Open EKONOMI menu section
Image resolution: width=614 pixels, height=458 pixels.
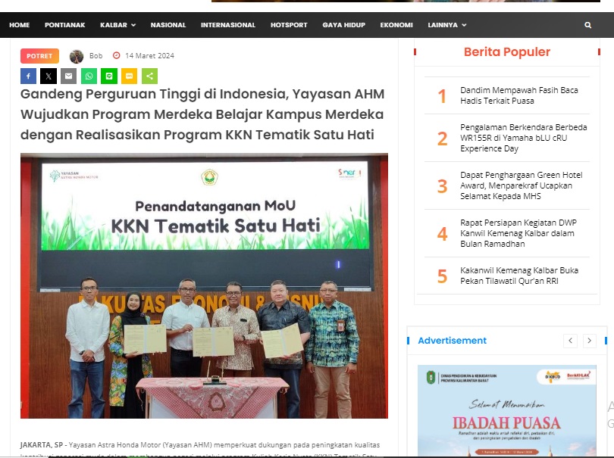[396, 25]
